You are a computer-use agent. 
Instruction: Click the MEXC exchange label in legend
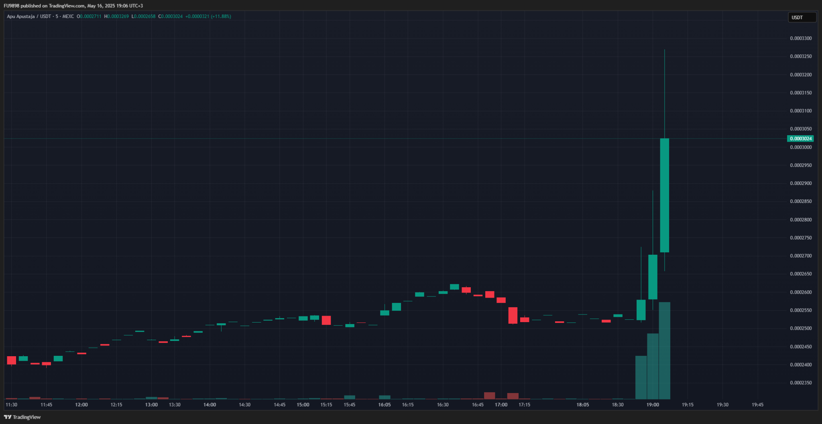[x=68, y=16]
